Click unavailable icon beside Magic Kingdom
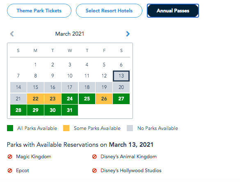 (x=10, y=157)
